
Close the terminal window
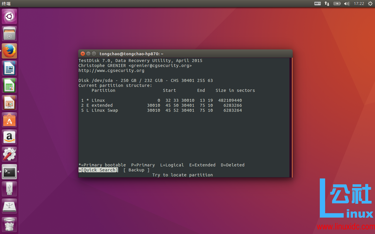[83, 54]
